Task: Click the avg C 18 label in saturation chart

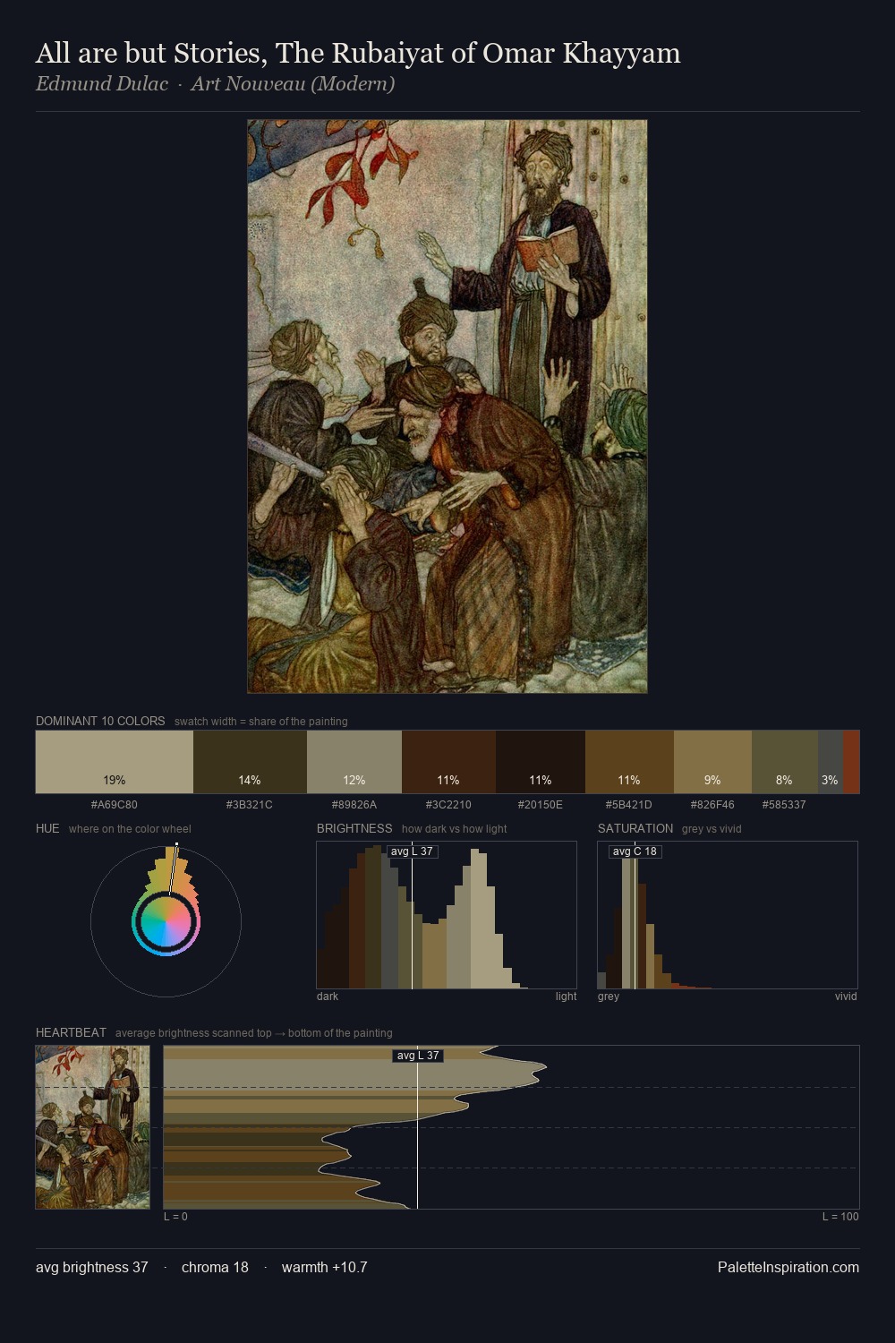Action: point(635,851)
